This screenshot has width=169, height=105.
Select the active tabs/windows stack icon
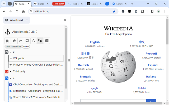click(x=40, y=41)
